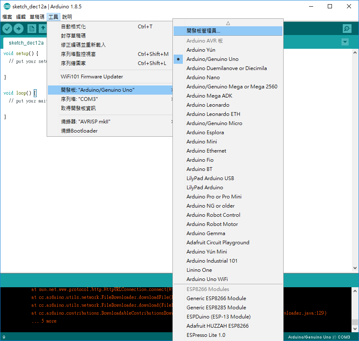
Task: Select Arduino Nano board
Action: (228, 78)
